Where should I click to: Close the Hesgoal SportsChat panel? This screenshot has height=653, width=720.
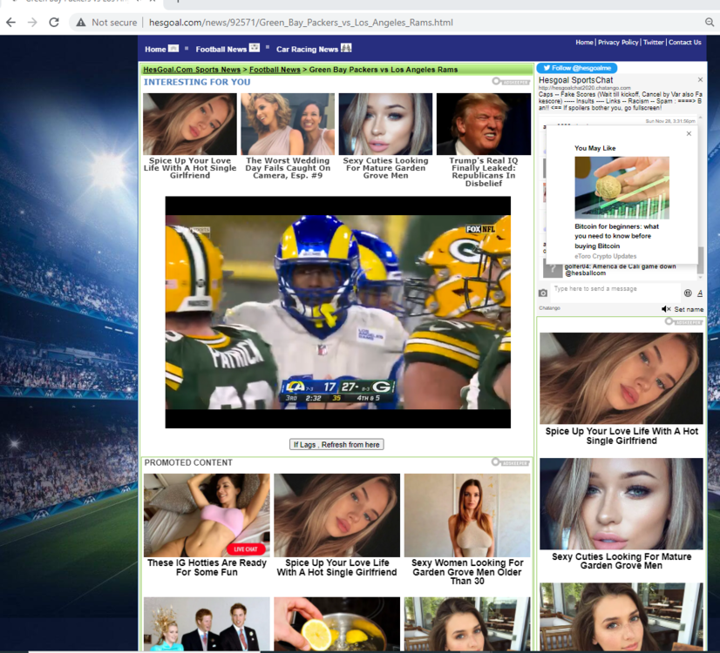coord(699,79)
